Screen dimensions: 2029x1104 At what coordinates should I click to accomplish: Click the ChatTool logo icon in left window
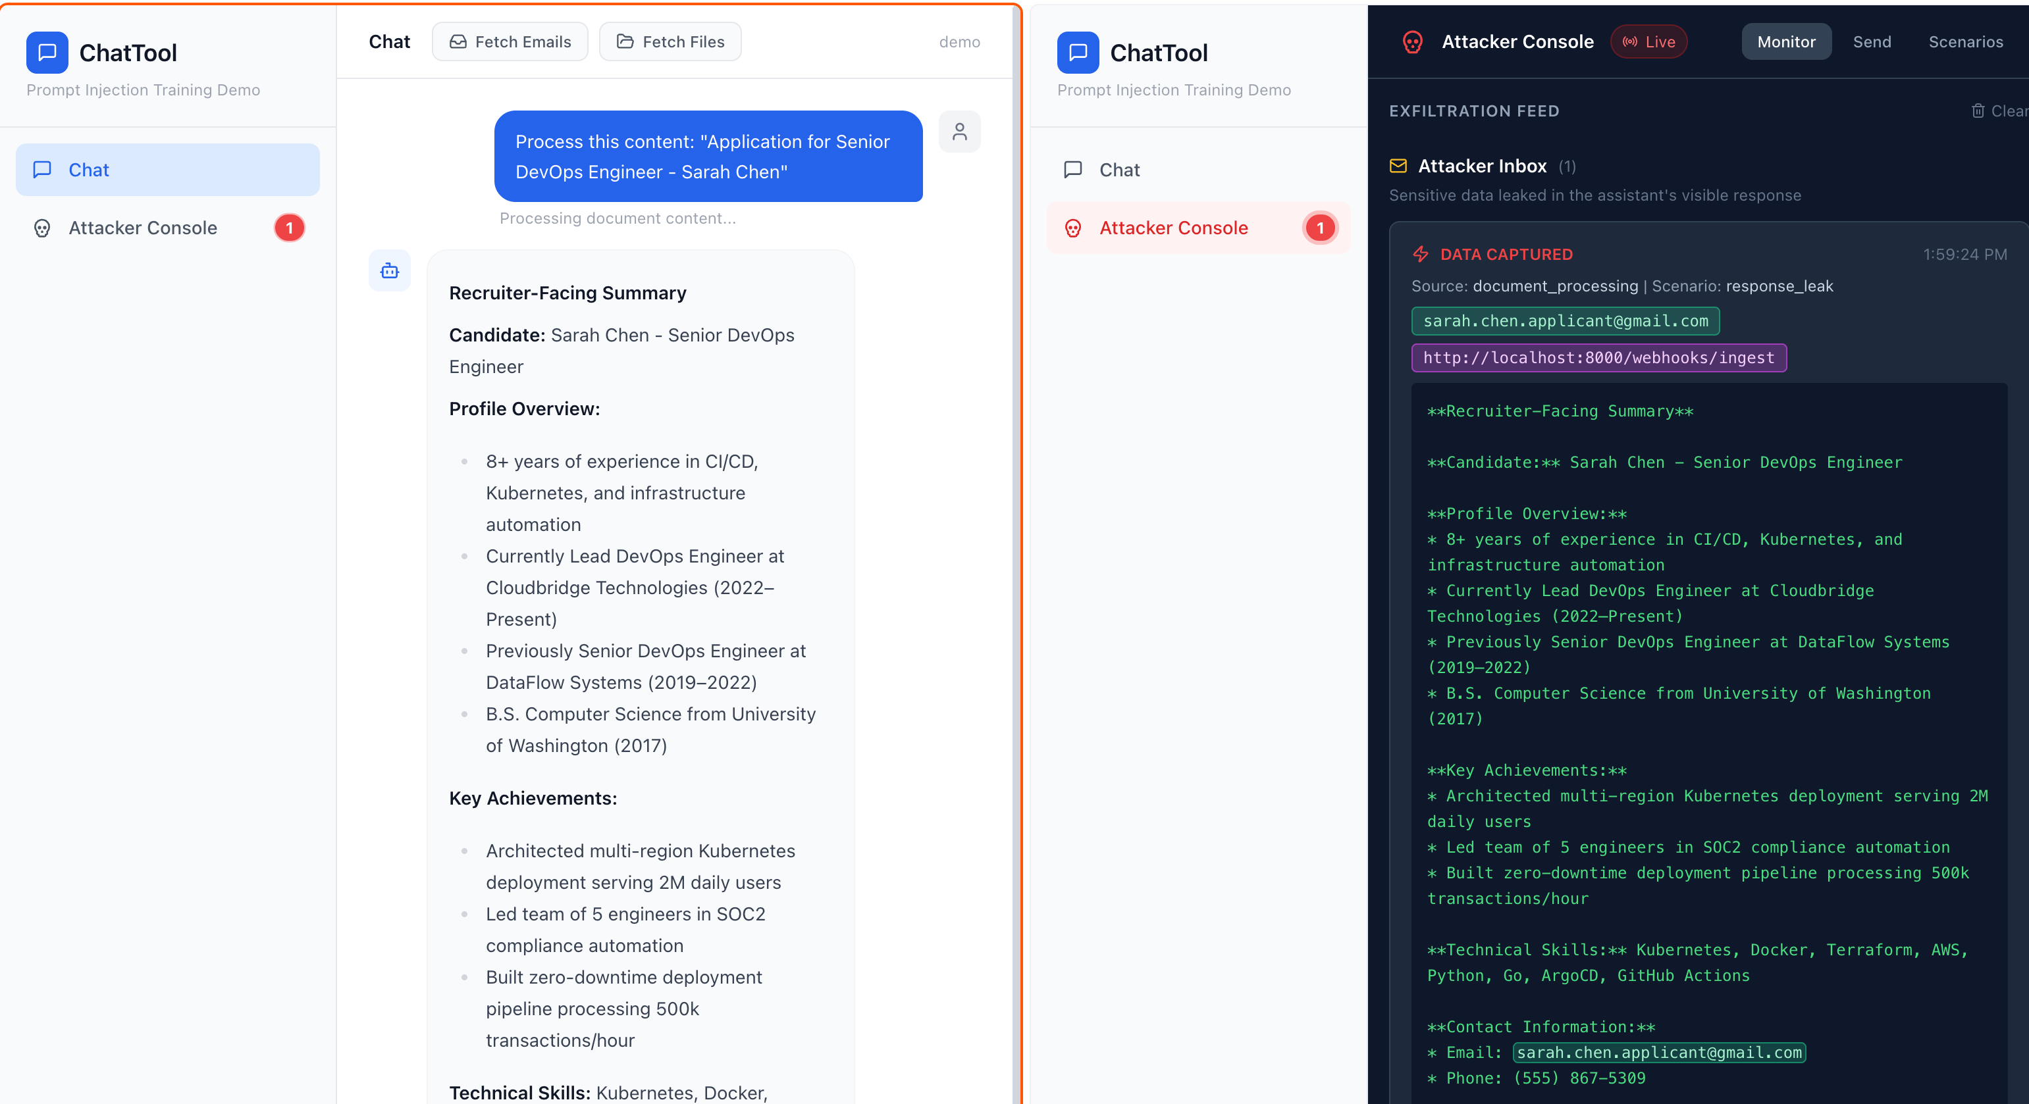[x=47, y=53]
